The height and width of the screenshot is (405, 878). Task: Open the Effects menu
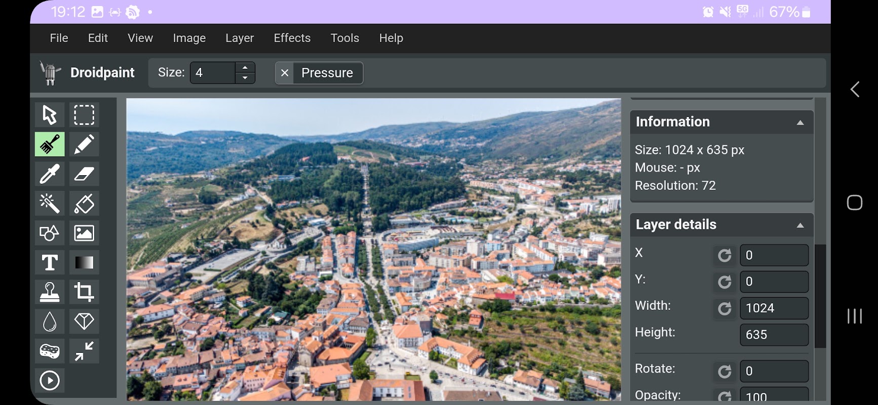coord(292,38)
